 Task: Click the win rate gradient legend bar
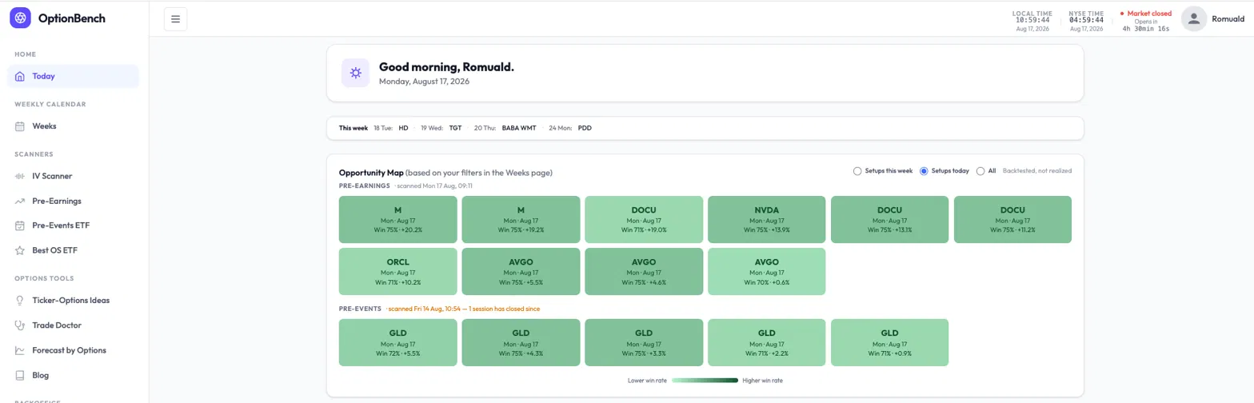tap(705, 381)
